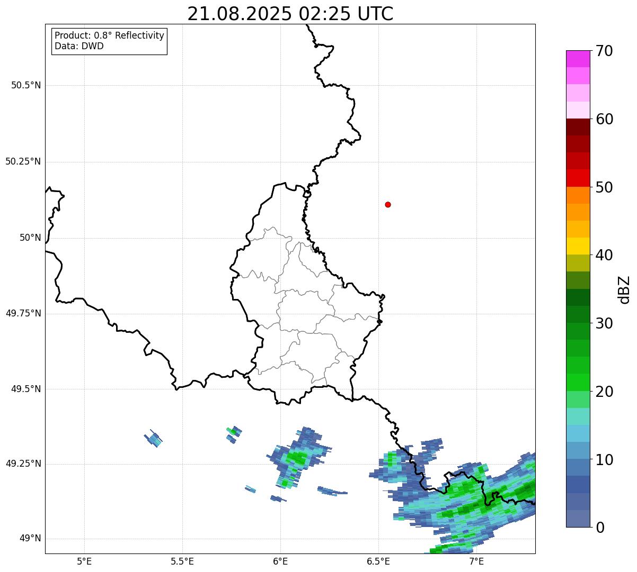Click the red station marker dot
637x572 pixels.
pyautogui.click(x=388, y=204)
